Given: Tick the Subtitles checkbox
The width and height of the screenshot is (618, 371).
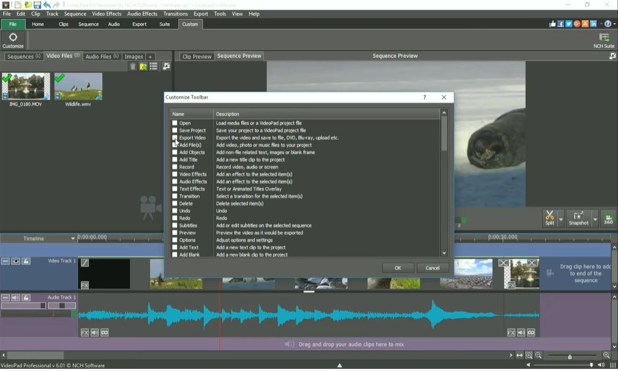Looking at the screenshot, I should pyautogui.click(x=175, y=225).
